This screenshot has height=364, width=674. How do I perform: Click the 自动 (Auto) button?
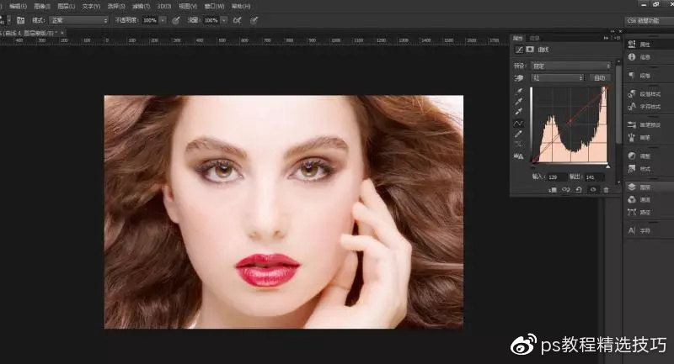[599, 77]
